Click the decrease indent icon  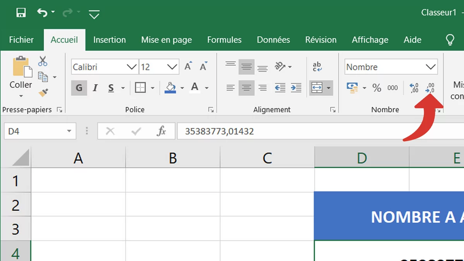pyautogui.click(x=280, y=88)
